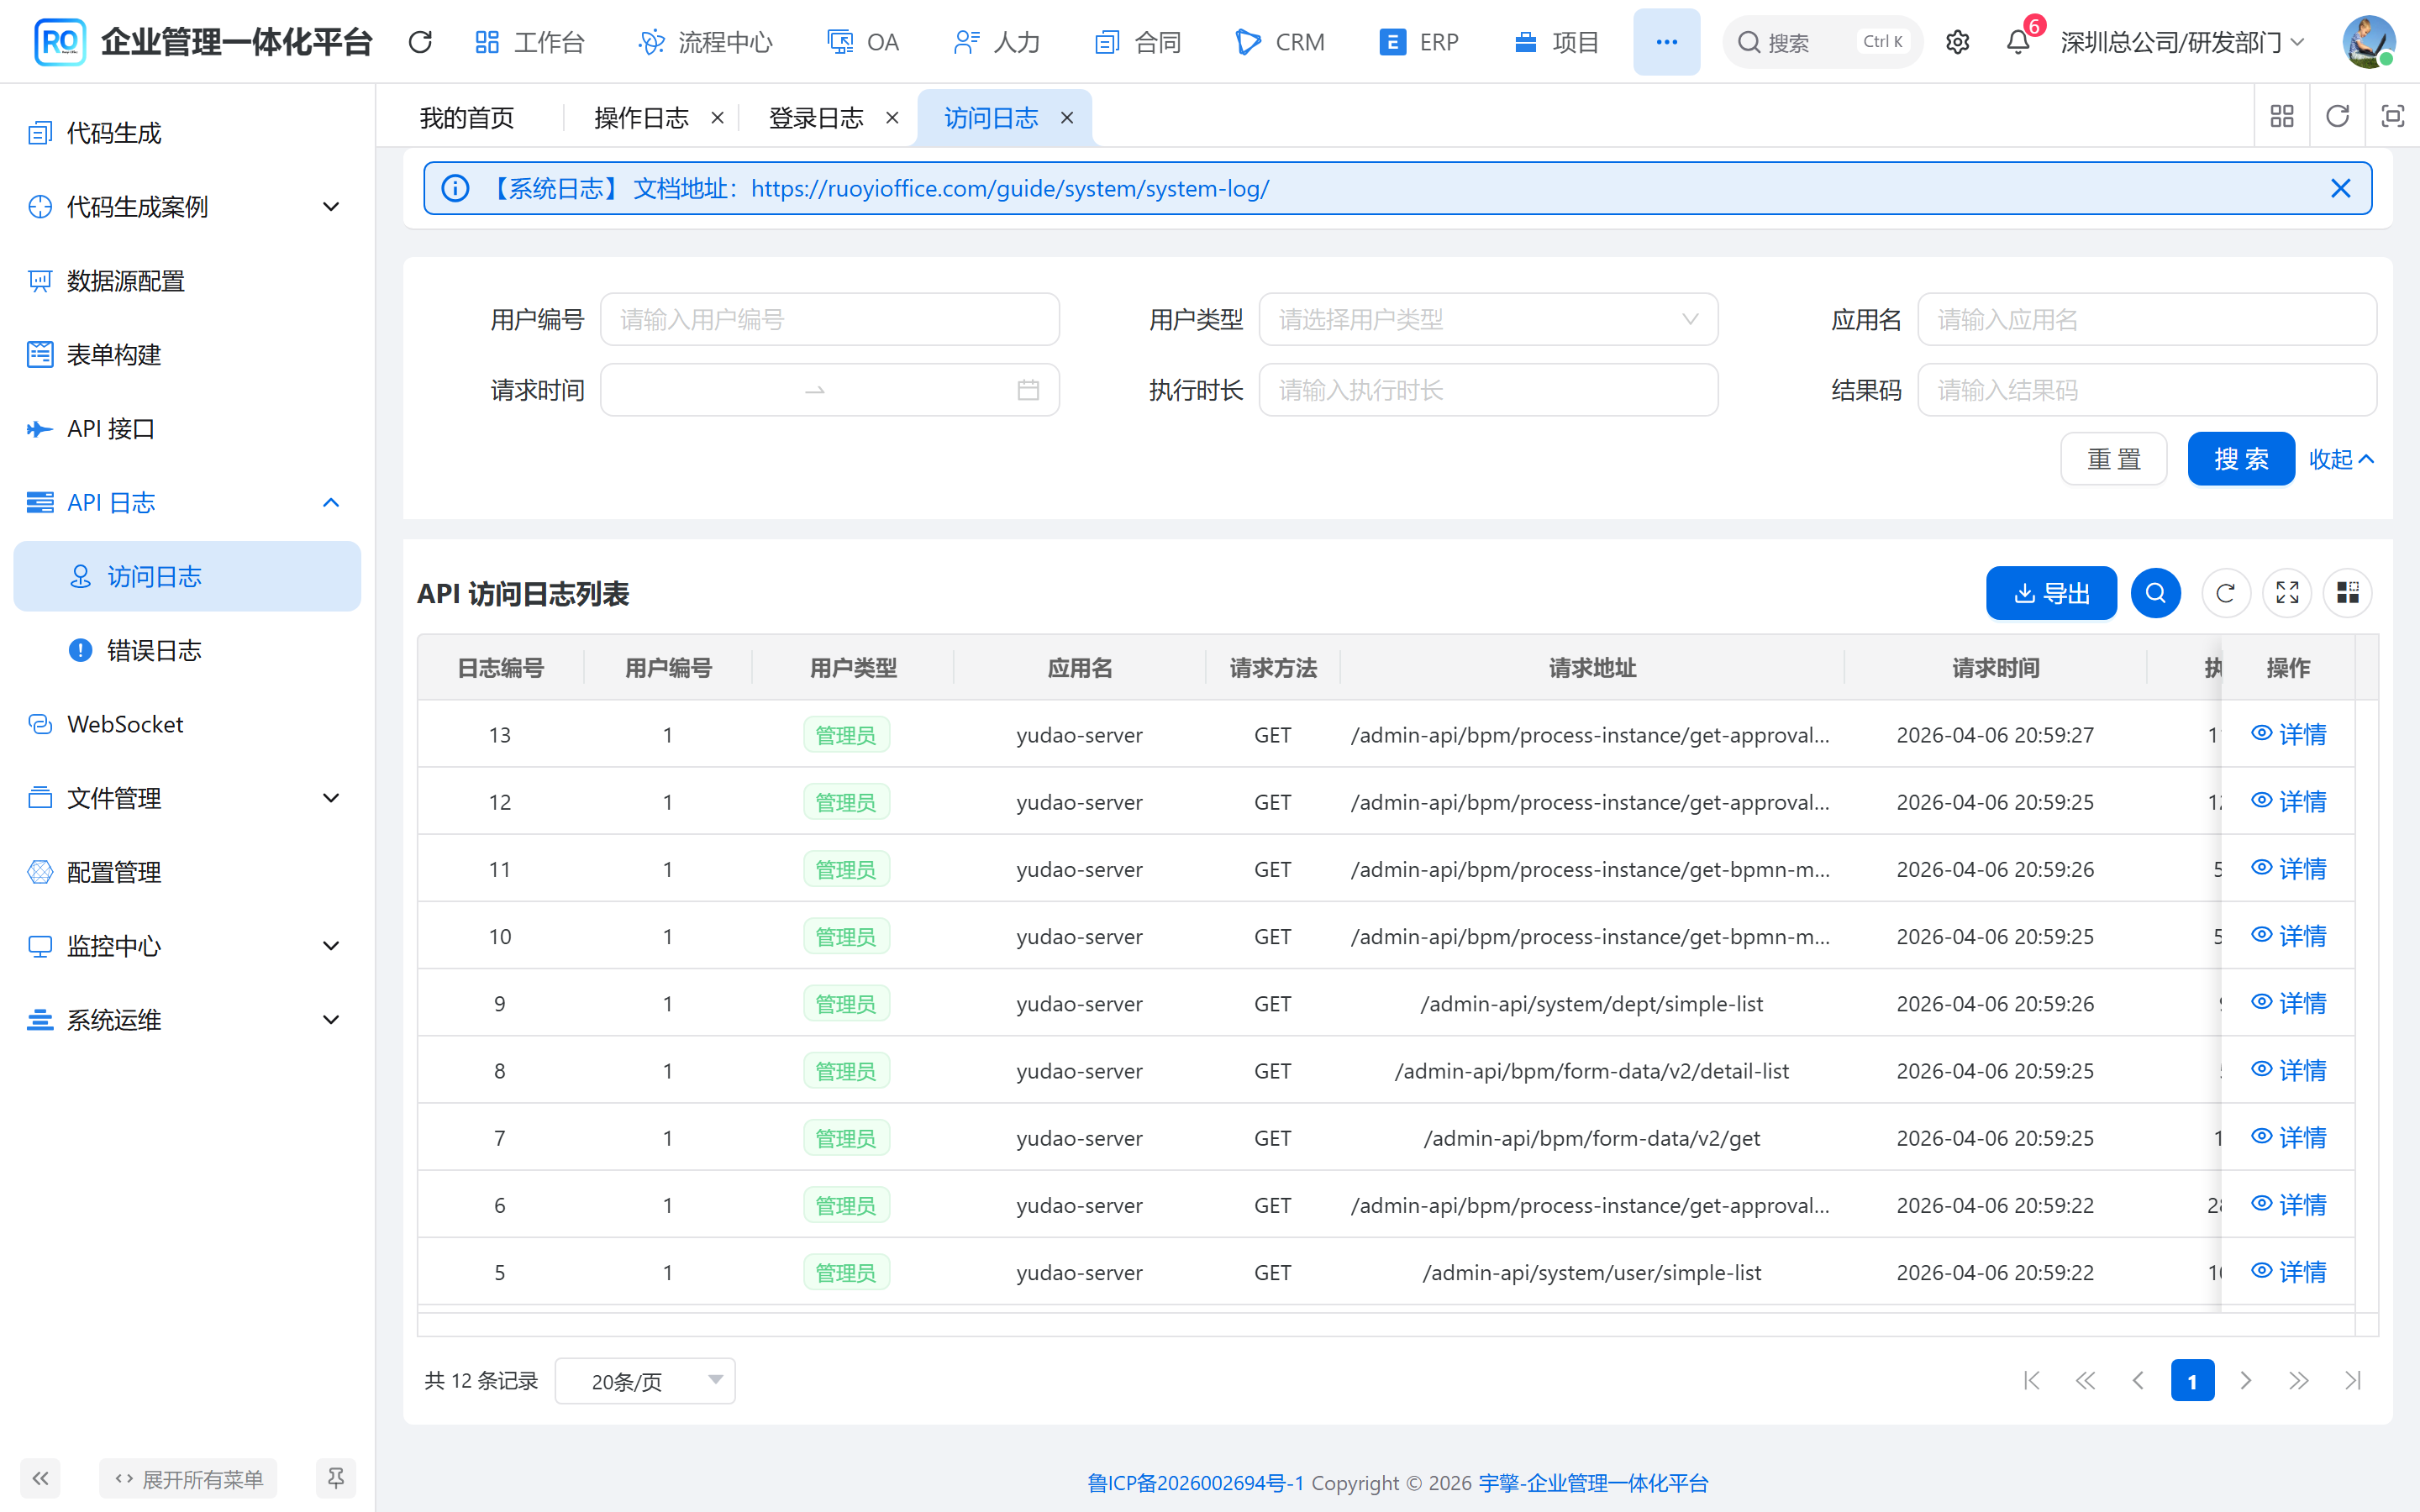This screenshot has width=2420, height=1512.
Task: Expand the 监控中心 menu
Action: point(187,946)
